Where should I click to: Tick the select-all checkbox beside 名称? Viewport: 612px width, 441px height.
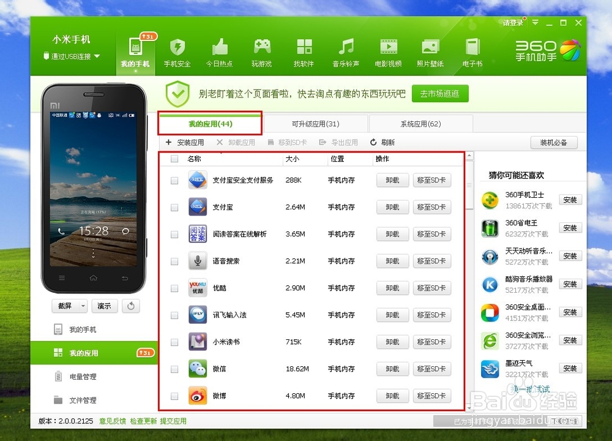click(174, 159)
